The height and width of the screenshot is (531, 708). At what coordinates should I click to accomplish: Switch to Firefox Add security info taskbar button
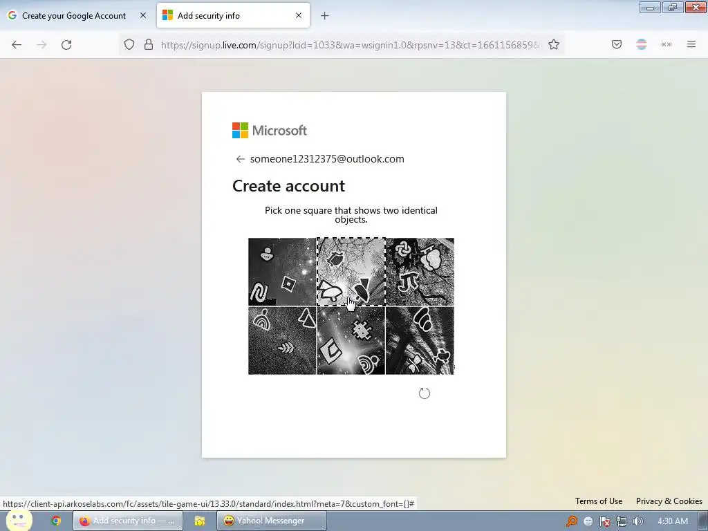point(128,521)
